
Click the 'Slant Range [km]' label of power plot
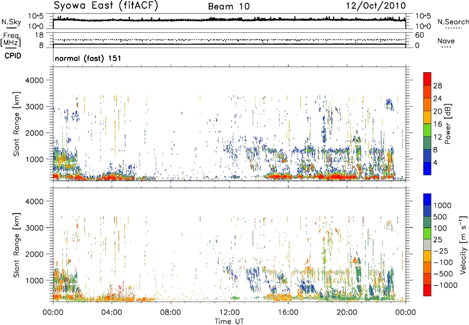click(x=16, y=124)
